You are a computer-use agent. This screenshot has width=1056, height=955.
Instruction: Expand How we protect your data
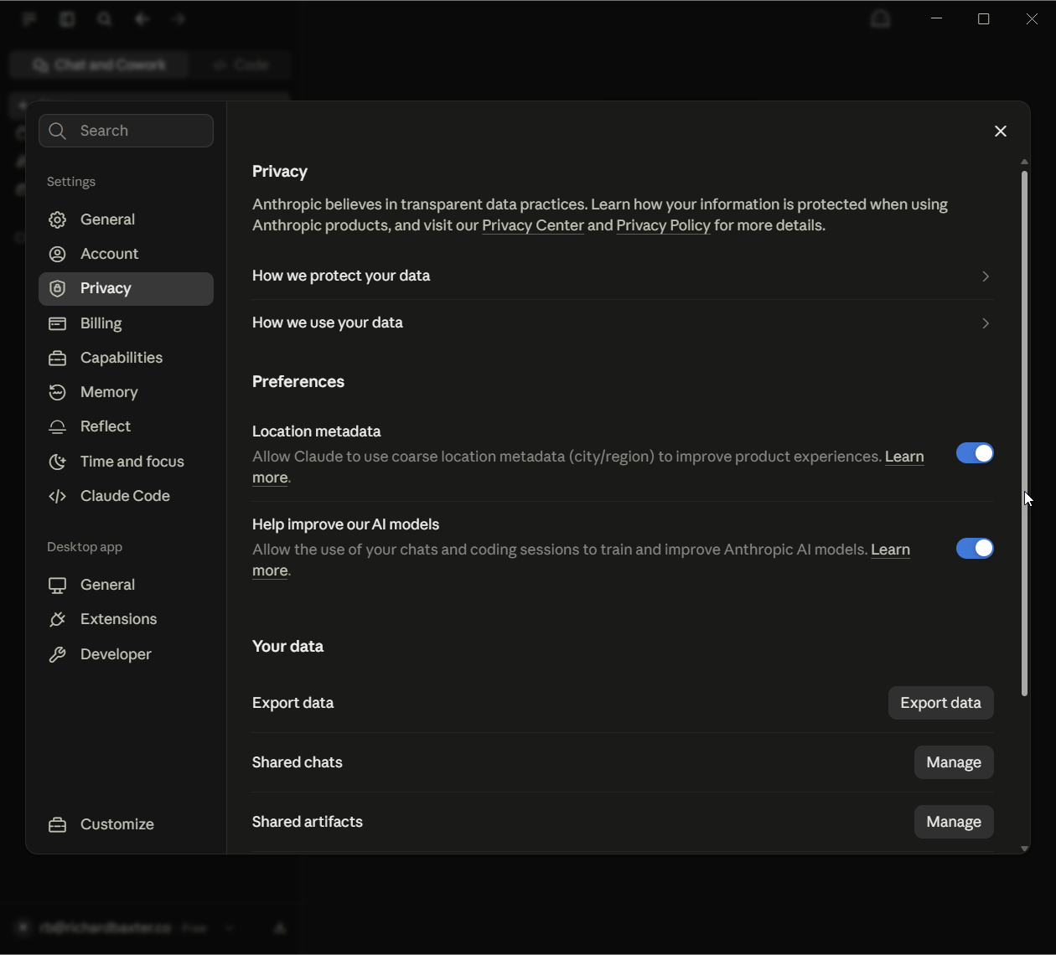pos(623,276)
